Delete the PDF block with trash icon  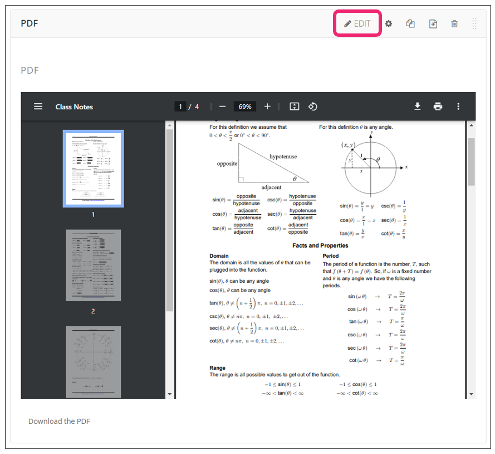click(x=454, y=23)
